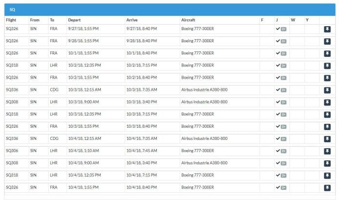Click J class checkmark for SQ318 on 10/3/18

tap(278, 114)
